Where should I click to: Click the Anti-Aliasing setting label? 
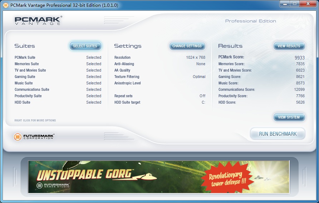coord(124,64)
